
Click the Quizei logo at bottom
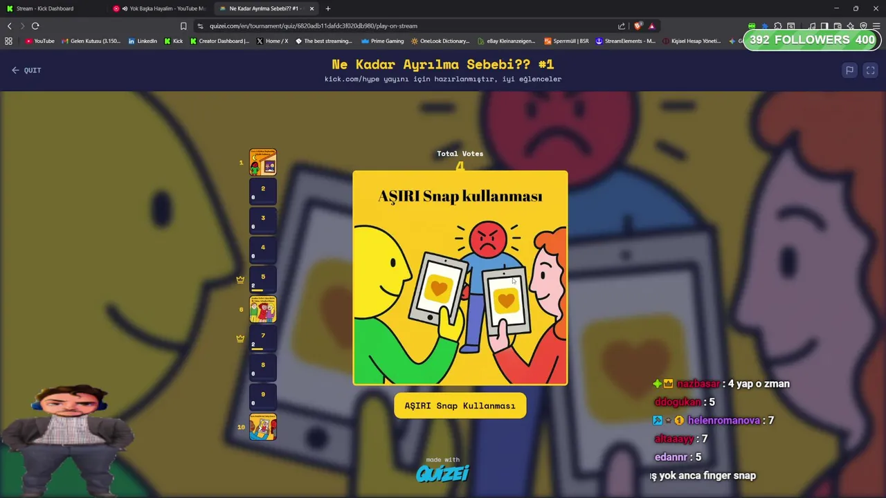pos(443,473)
